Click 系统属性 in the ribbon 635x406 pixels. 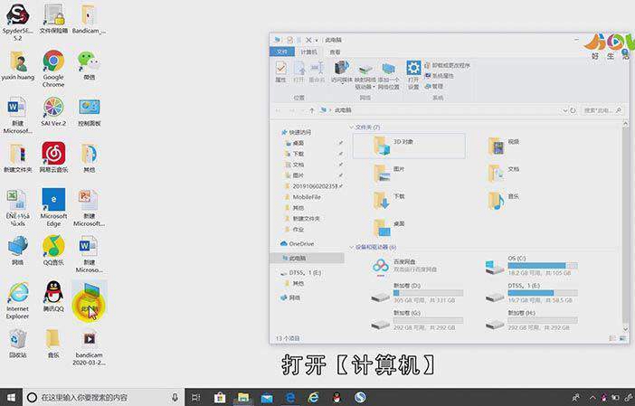click(x=439, y=76)
